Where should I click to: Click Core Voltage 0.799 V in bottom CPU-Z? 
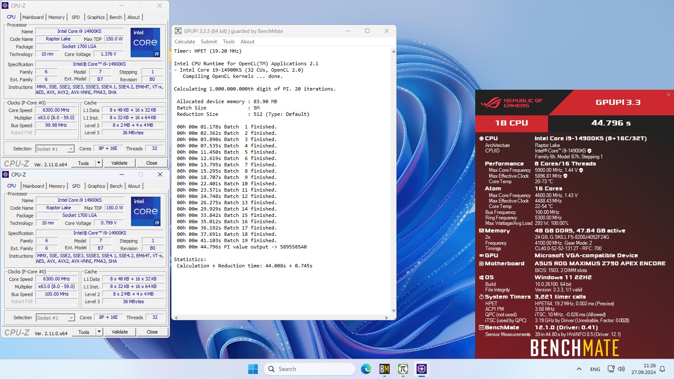click(109, 223)
